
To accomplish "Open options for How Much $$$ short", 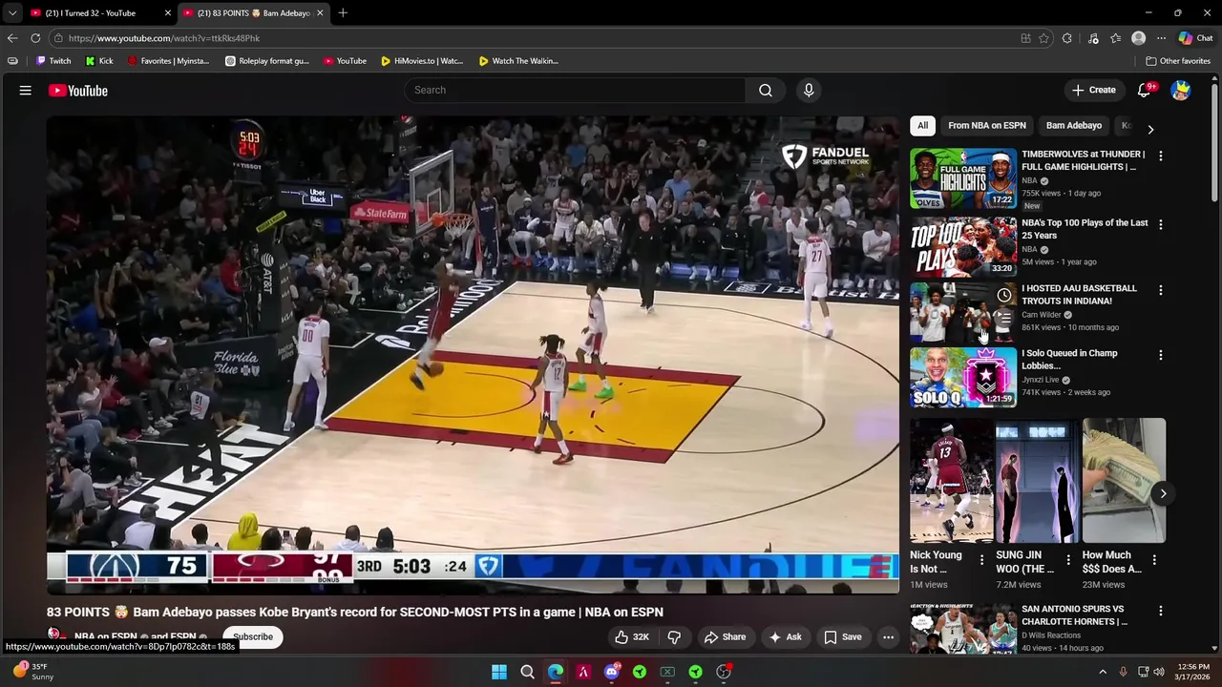I will click(1154, 559).
